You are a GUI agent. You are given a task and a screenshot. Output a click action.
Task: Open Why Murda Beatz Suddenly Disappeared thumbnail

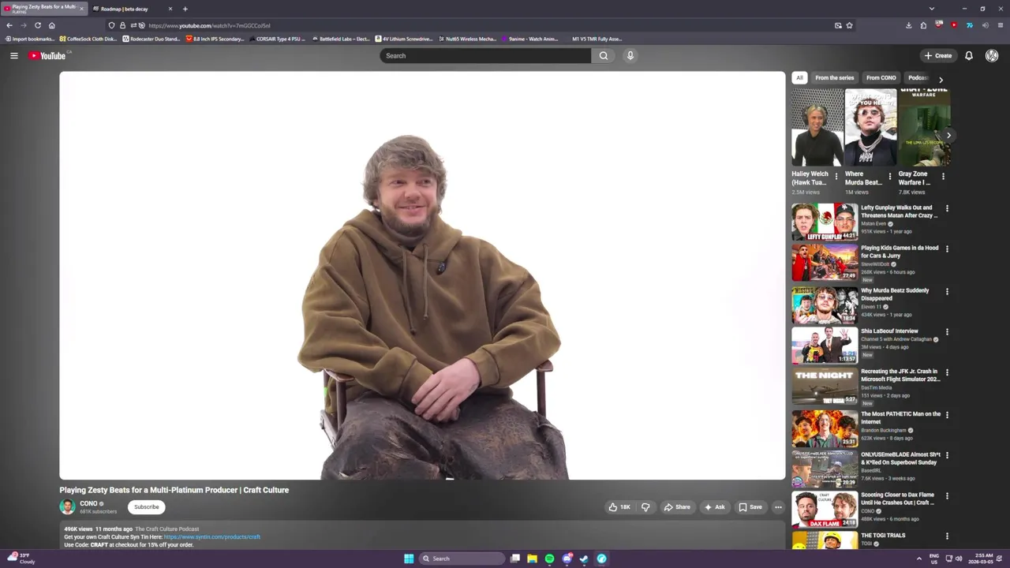coord(825,305)
